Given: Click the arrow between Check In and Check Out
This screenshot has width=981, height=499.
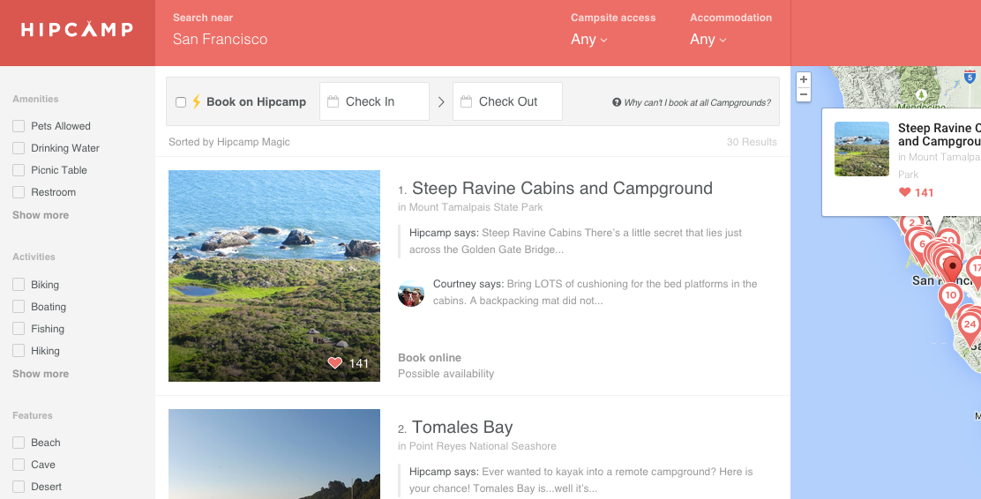Looking at the screenshot, I should 441,102.
